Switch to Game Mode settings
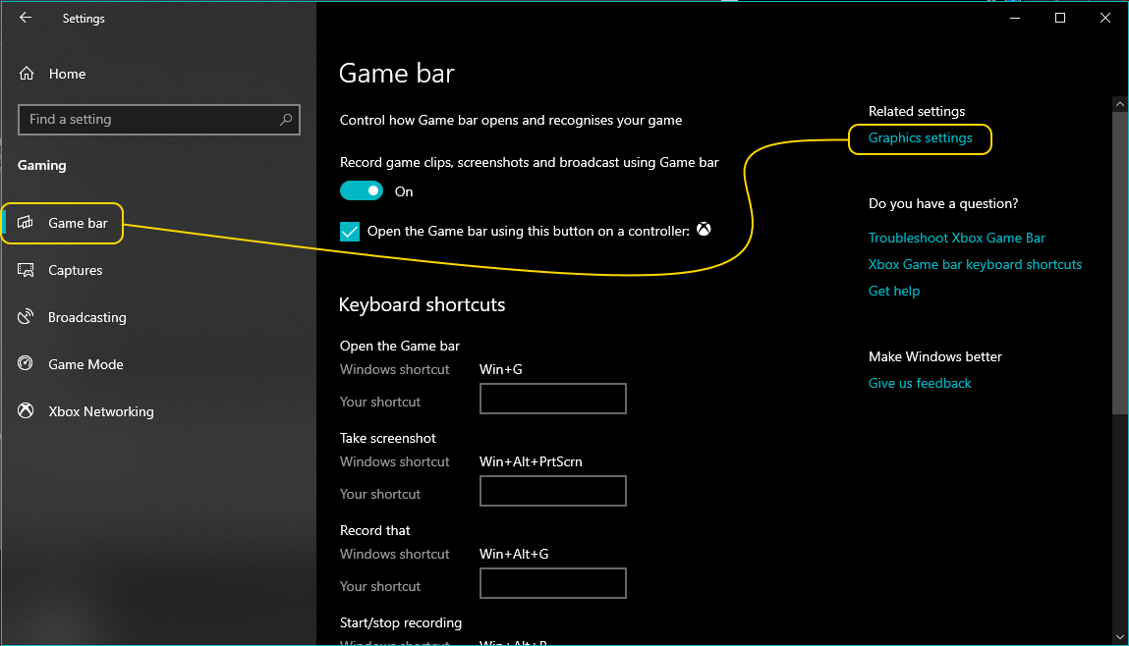This screenshot has width=1129, height=646. [85, 364]
